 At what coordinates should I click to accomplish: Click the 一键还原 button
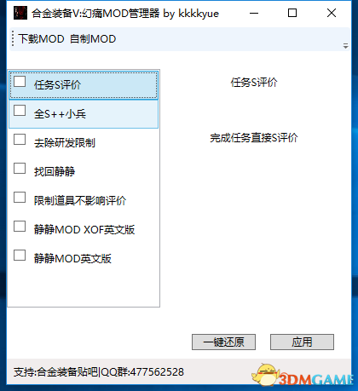point(223,342)
